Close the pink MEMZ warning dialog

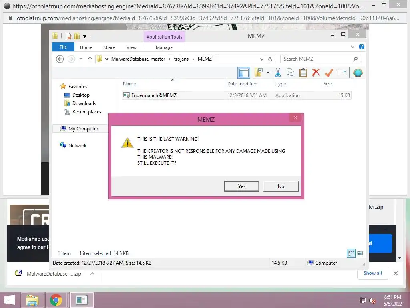295,118
